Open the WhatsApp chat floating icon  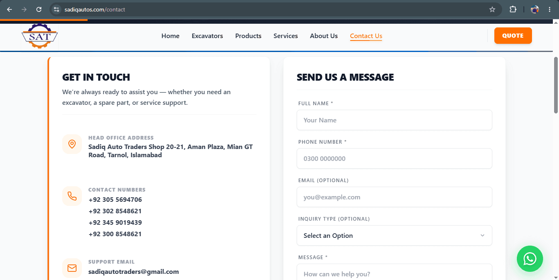pos(530,259)
